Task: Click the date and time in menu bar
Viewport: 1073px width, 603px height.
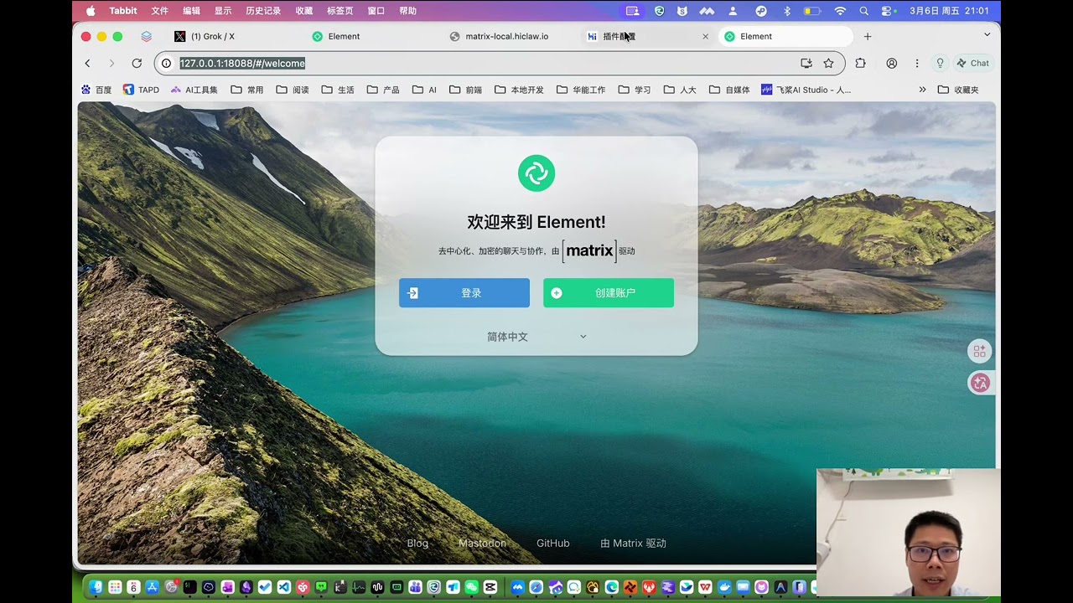Action: 949,11
